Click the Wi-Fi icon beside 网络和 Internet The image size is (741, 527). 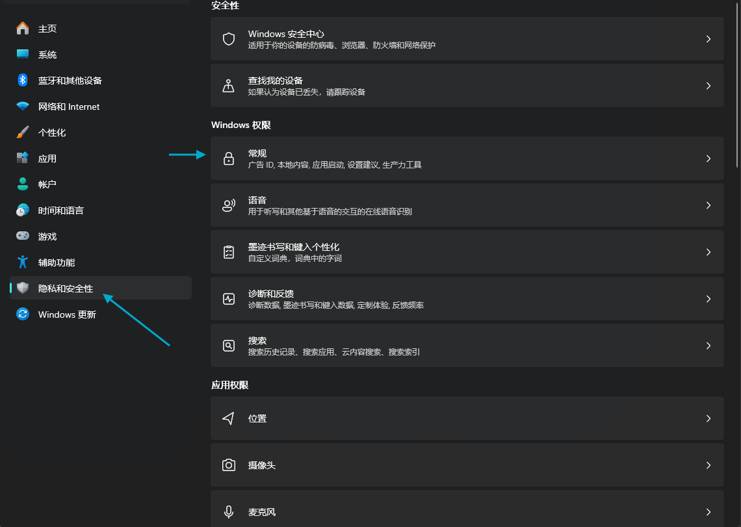click(x=23, y=107)
